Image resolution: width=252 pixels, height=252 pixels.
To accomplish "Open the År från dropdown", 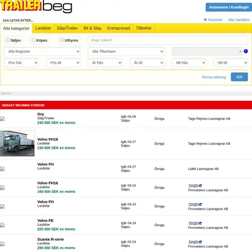I will 105,62.
